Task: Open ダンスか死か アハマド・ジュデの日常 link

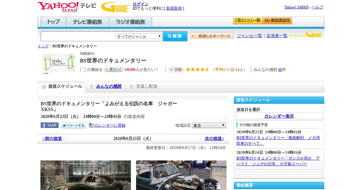Action: (278, 161)
